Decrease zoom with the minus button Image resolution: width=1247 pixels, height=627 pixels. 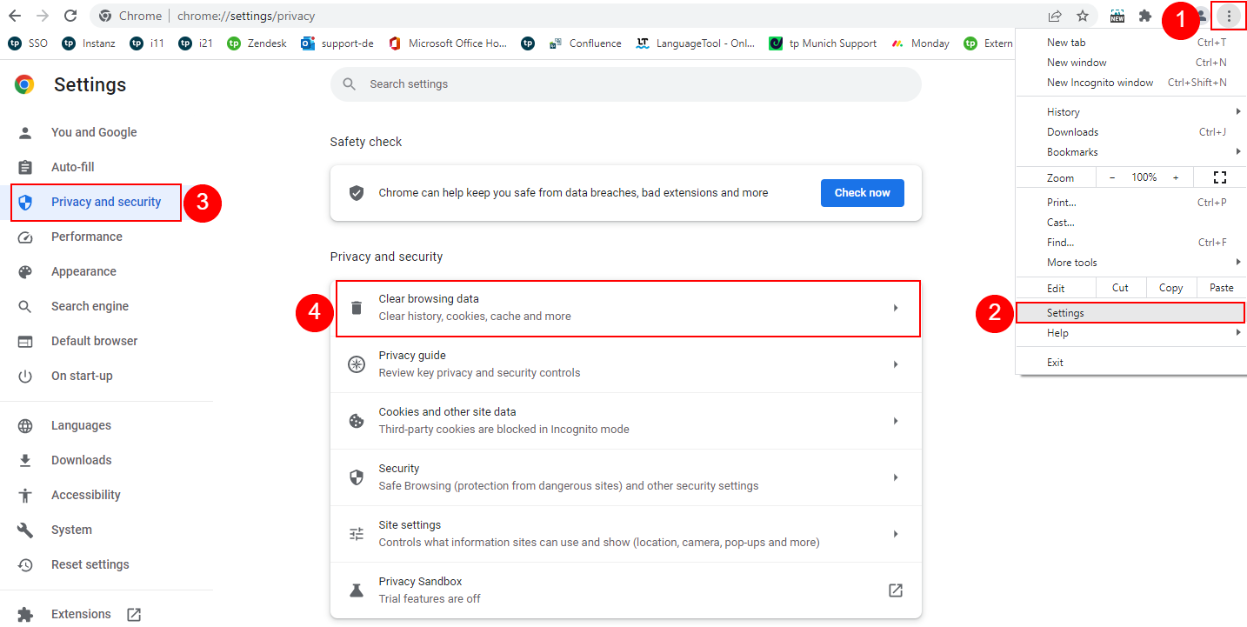point(1111,177)
